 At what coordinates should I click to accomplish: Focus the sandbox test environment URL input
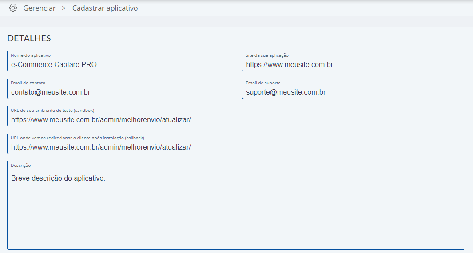[235, 116]
